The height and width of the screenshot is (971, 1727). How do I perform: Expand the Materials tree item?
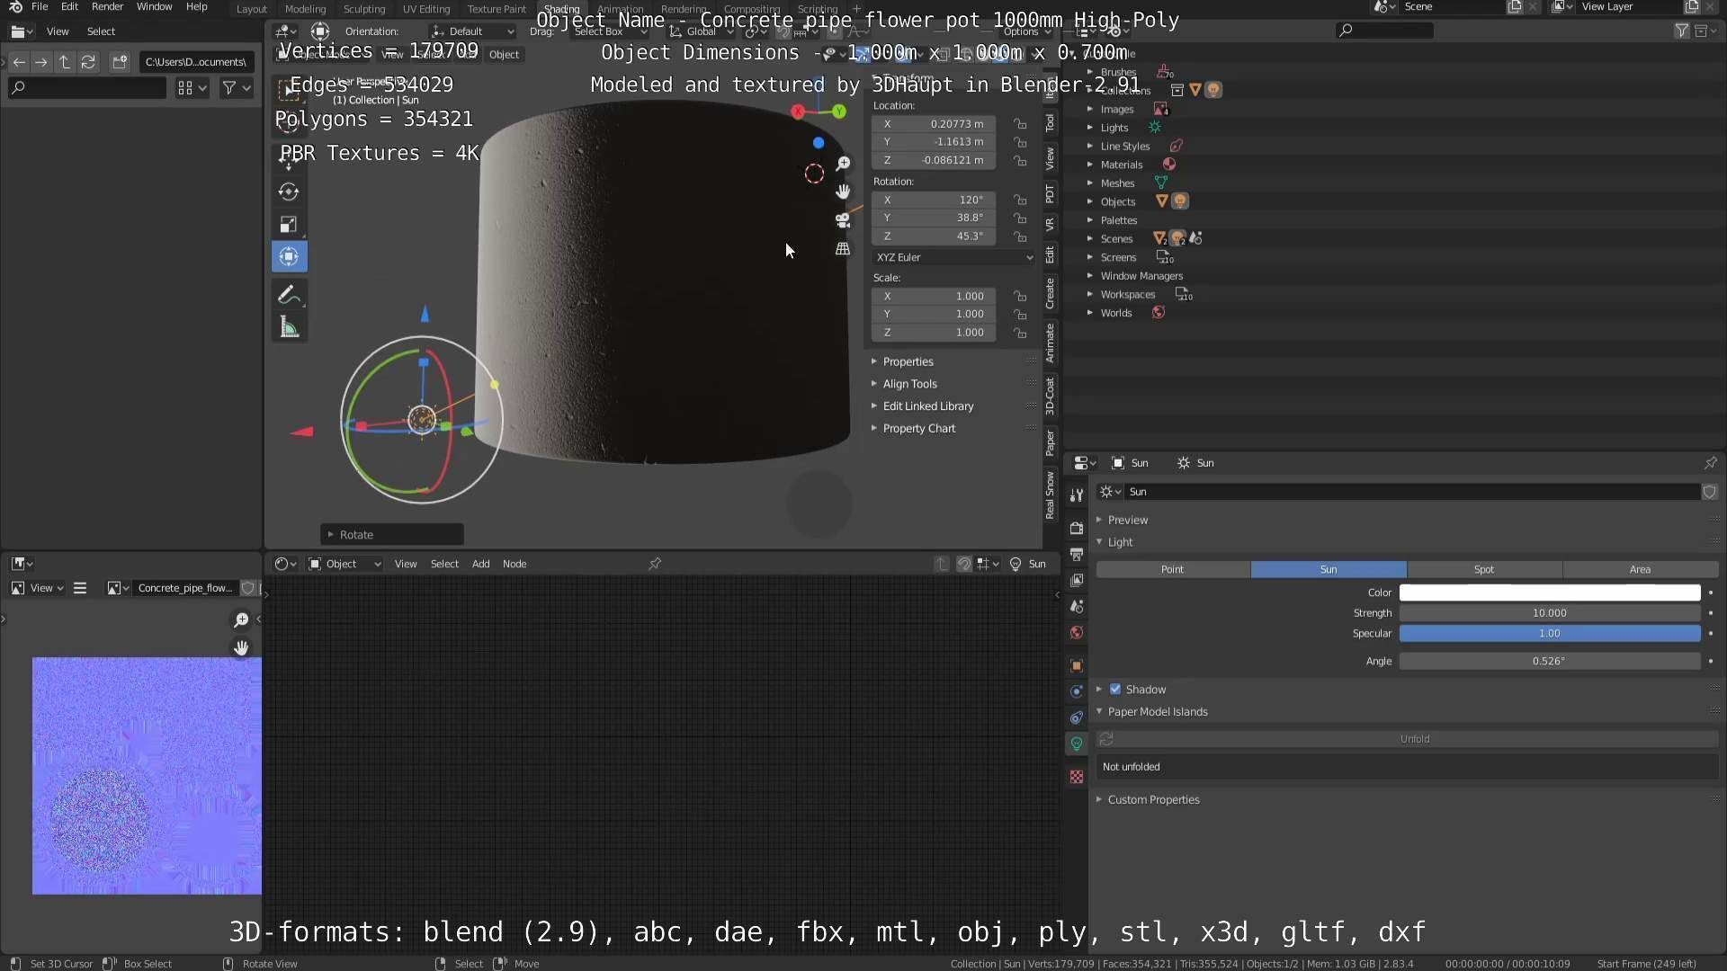pos(1121,165)
